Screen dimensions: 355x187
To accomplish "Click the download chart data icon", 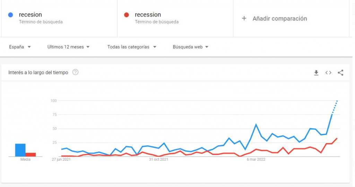I will coord(316,73).
